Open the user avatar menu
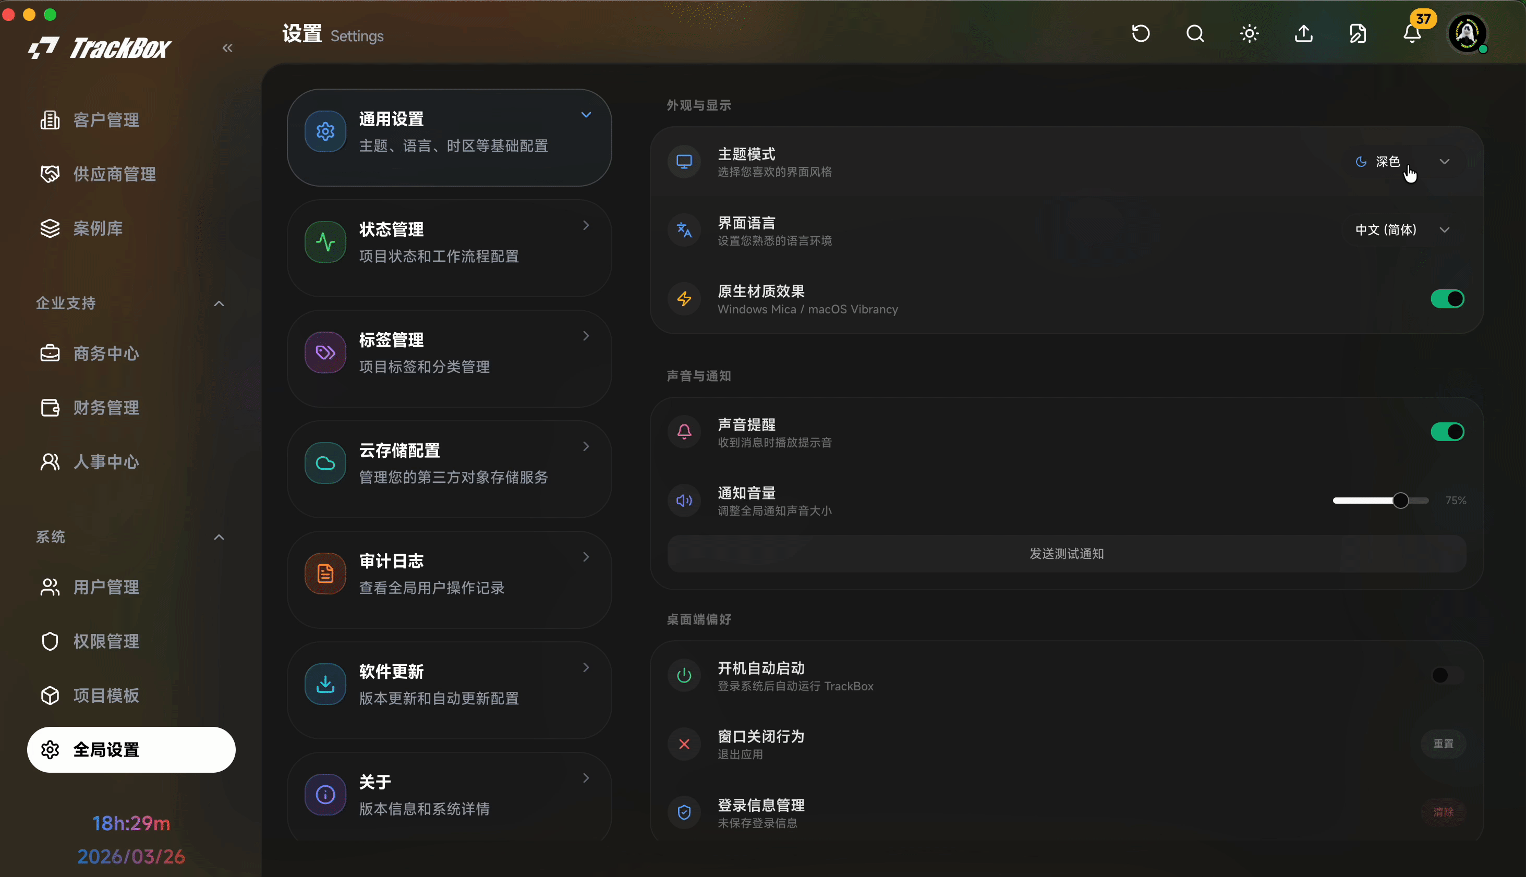Screen dimensions: 1526x877 tap(1467, 33)
